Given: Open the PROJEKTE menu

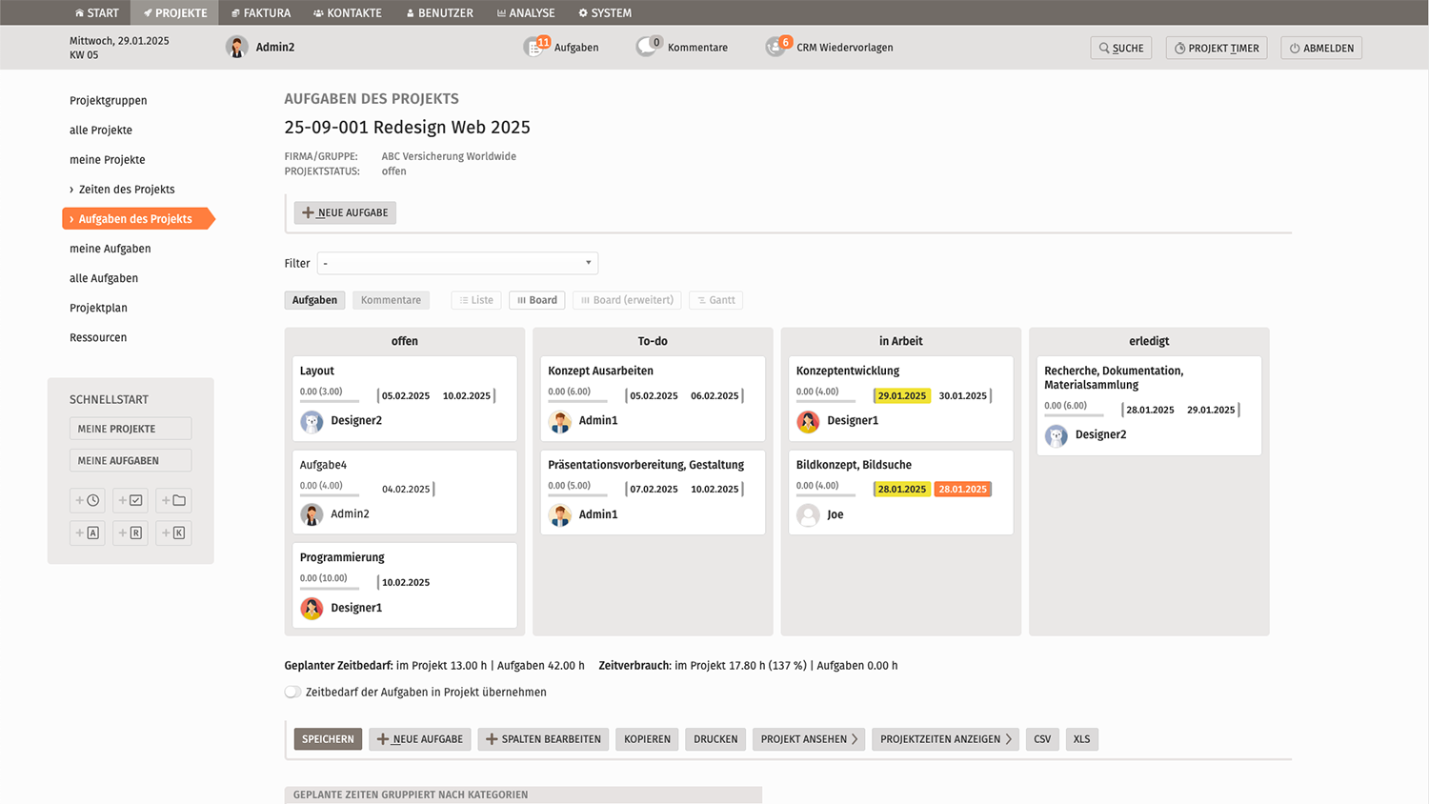Looking at the screenshot, I should [x=175, y=12].
